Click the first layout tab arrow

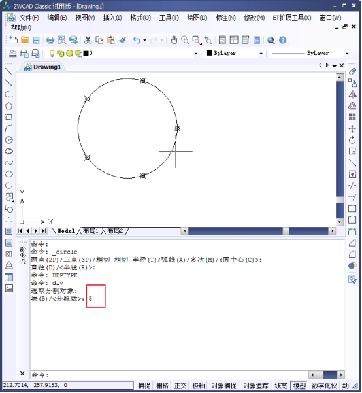20,231
